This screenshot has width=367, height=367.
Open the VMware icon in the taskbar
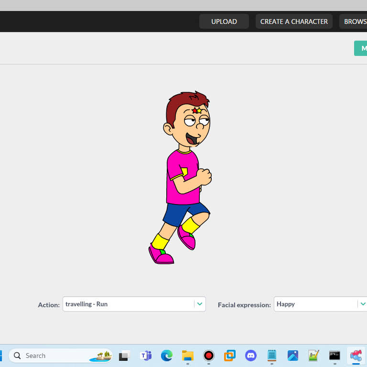click(229, 356)
